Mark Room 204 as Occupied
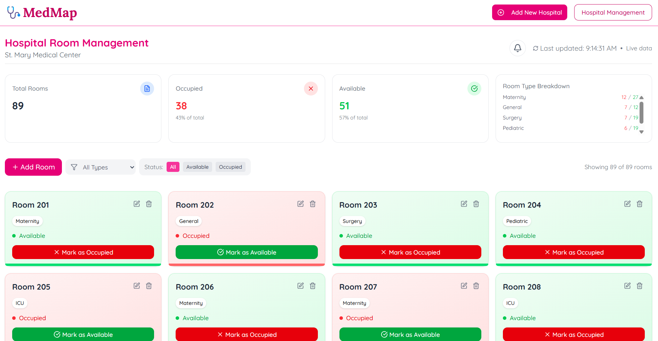 574,252
